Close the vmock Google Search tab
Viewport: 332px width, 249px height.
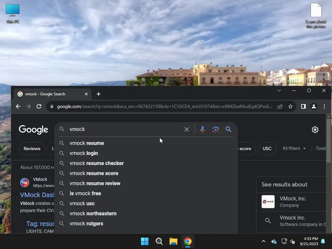[86, 94]
